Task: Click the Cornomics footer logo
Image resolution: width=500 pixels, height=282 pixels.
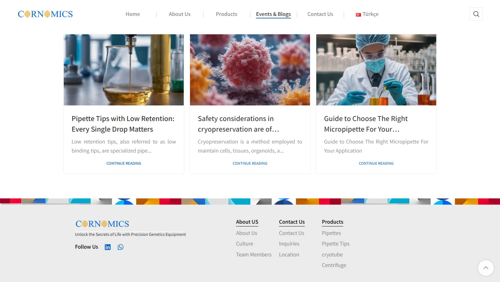Action: tap(102, 224)
